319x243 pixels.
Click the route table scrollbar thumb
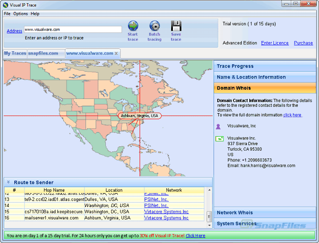[x=209, y=217]
